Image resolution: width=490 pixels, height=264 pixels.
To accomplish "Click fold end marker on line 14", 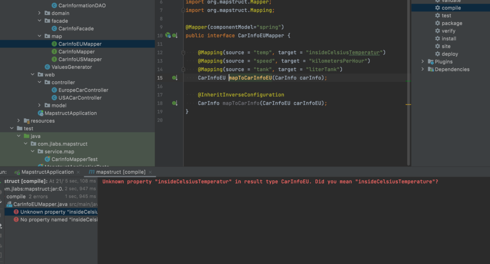I will (183, 69).
